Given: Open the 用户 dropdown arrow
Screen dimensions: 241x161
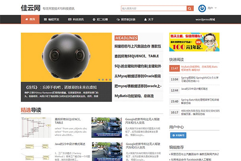Looking at the screenshot, I should [216, 8].
